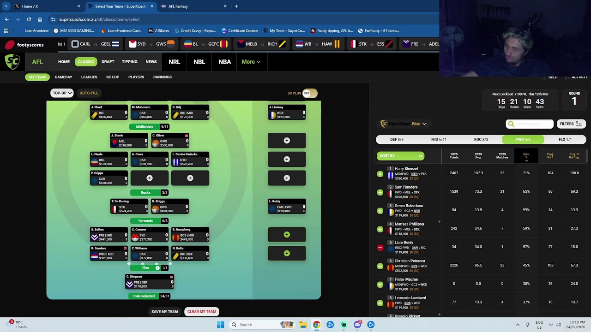
Task: Click the search magnifier icon in player search
Action: (511, 124)
